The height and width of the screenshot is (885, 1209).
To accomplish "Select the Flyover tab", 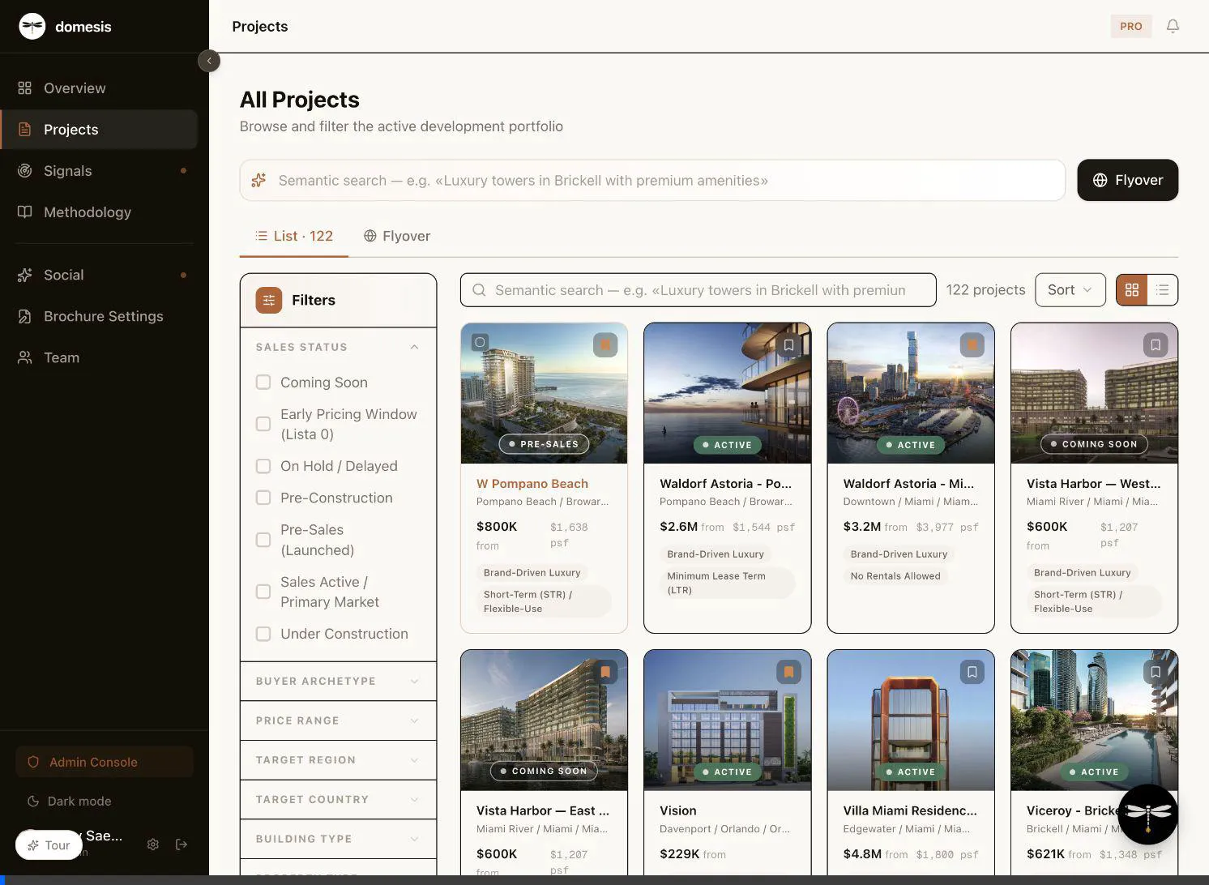I will pyautogui.click(x=397, y=236).
